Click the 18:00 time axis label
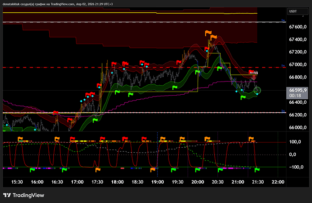The image size is (312, 203). (x=118, y=182)
